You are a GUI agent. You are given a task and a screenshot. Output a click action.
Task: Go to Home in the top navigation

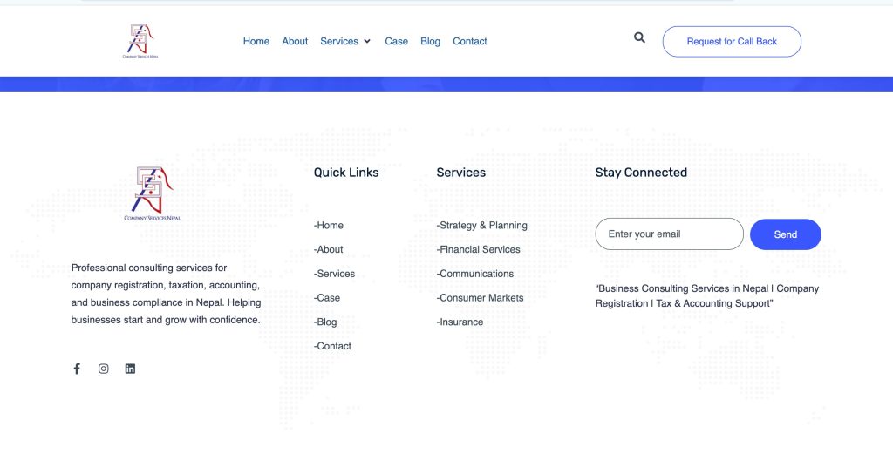pyautogui.click(x=256, y=41)
